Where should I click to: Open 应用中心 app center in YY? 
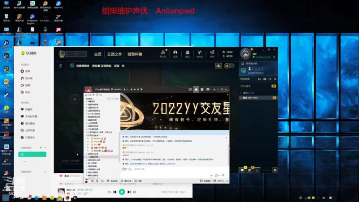[x=219, y=181]
